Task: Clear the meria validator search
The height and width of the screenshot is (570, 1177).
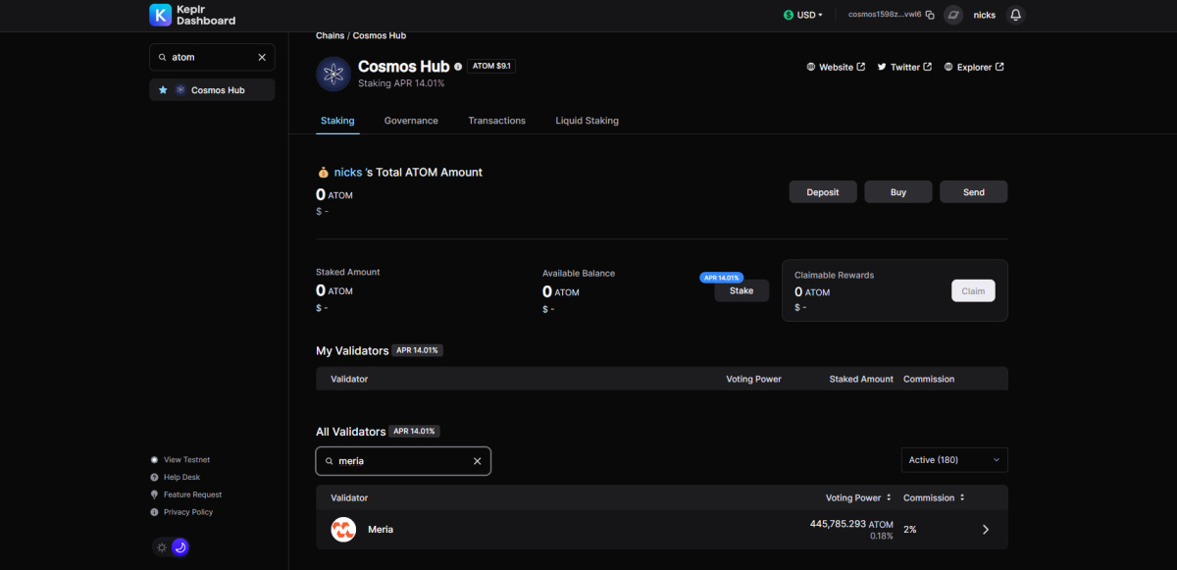Action: coord(478,461)
